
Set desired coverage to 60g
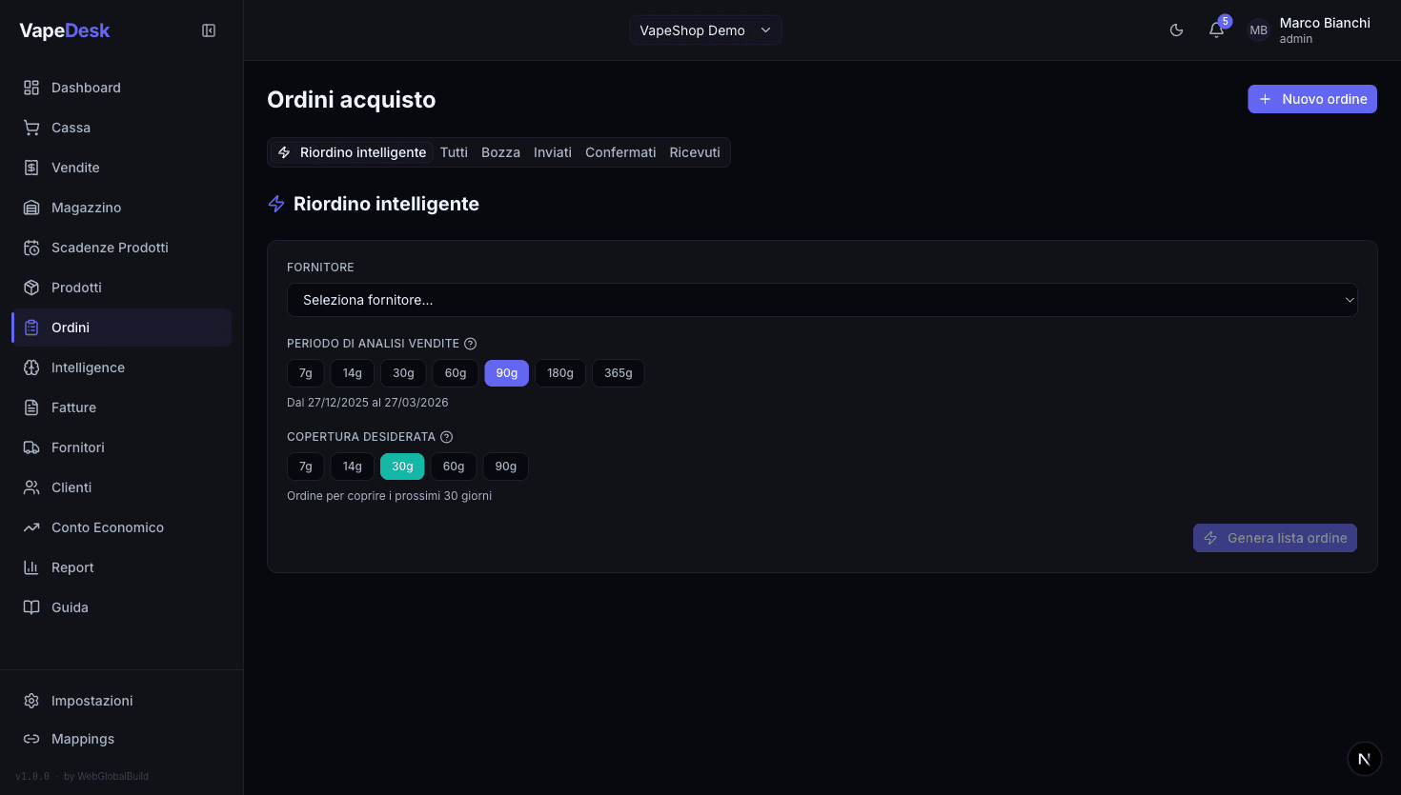tap(454, 467)
